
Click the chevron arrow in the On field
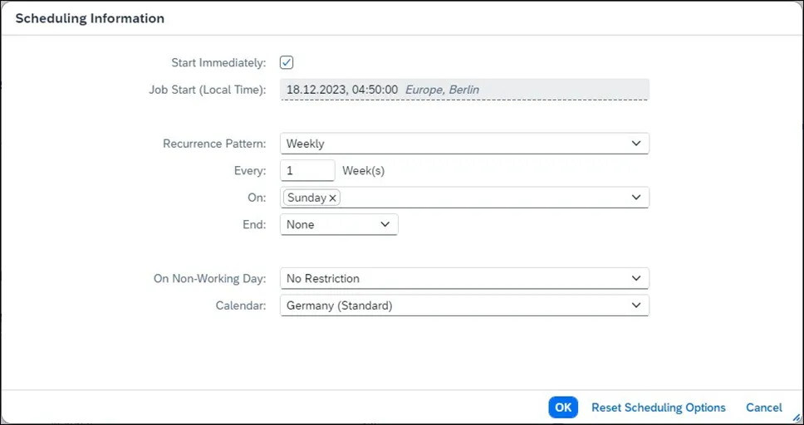click(x=636, y=198)
